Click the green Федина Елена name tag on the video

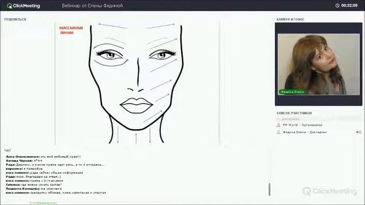(x=293, y=92)
